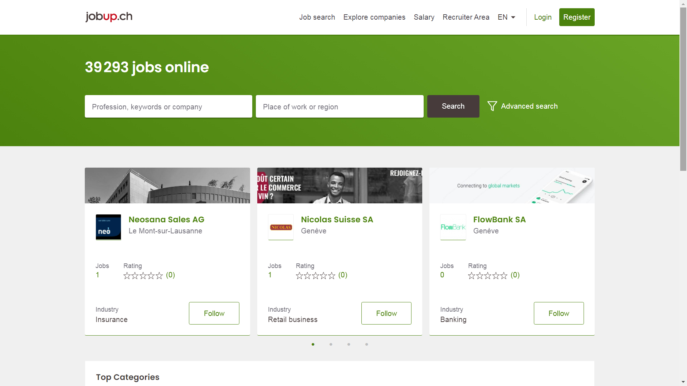Open FlowBank SA company name link
This screenshot has height=386, width=687.
click(x=500, y=219)
